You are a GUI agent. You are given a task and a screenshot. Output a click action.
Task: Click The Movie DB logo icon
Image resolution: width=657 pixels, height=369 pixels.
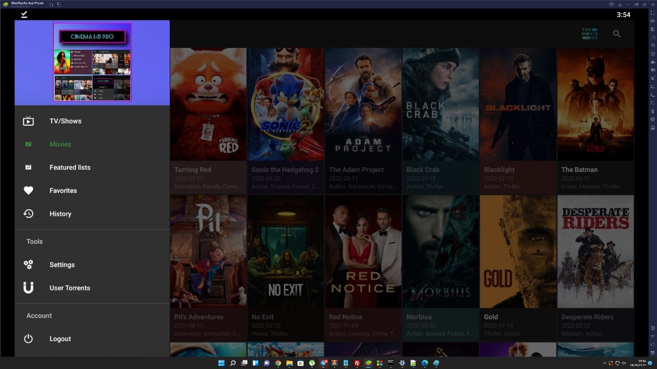point(589,34)
